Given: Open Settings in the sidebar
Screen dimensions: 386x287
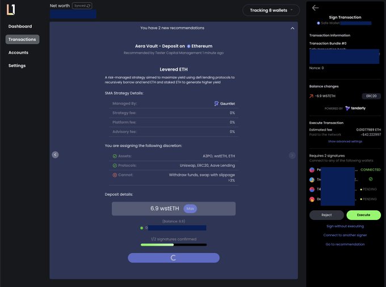Looking at the screenshot, I should (17, 65).
